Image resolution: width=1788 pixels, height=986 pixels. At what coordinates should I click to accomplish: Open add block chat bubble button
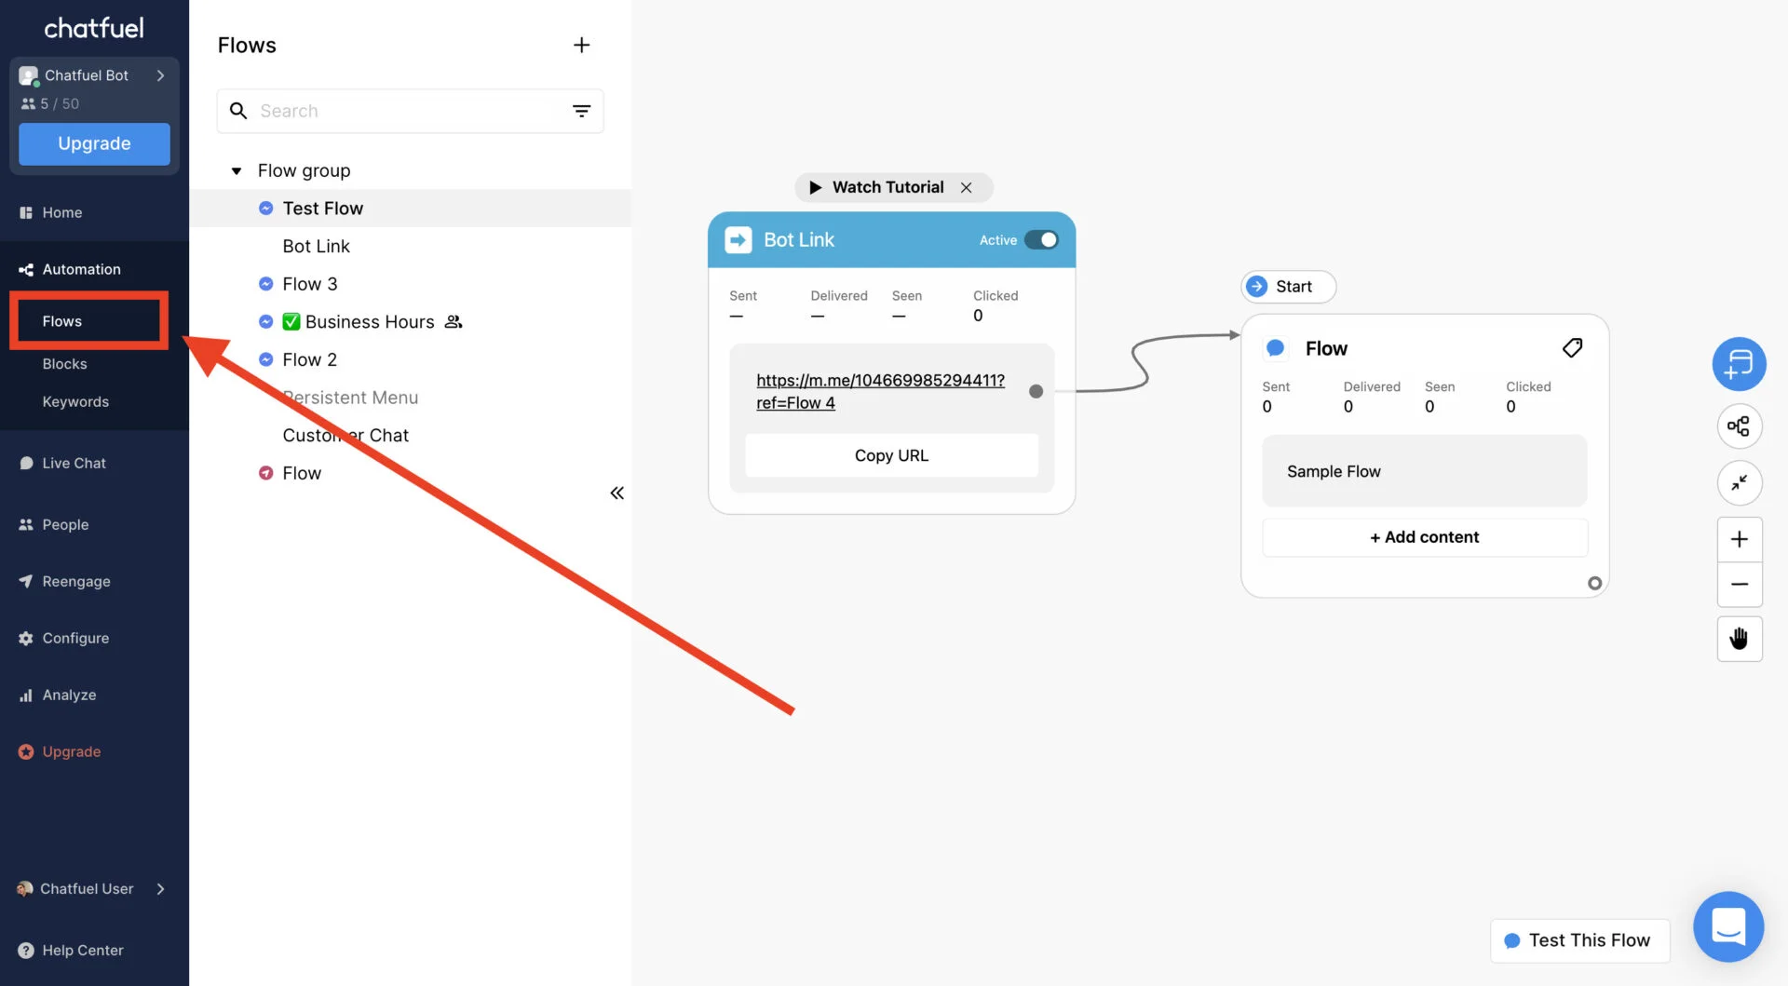(x=1739, y=363)
